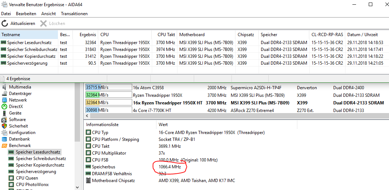The width and height of the screenshot is (389, 190).
Task: Click the Wert column header
Action: coord(226,125)
